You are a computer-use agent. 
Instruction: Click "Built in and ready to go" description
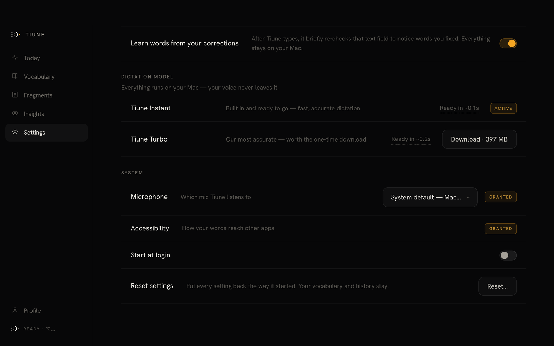tap(293, 108)
